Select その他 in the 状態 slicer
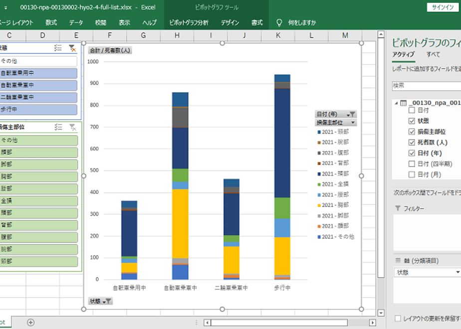461x329 pixels. tap(38, 61)
